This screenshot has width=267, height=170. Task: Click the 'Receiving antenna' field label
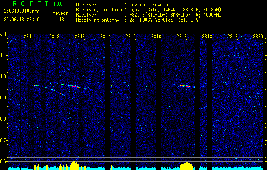tap(98, 20)
